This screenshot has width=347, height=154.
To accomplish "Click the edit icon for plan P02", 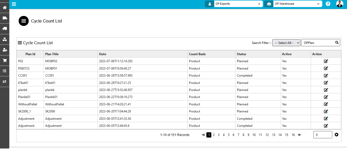I will pos(326,61).
